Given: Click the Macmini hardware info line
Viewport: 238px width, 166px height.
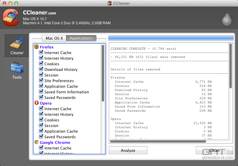Looking at the screenshot, I should click(x=67, y=23).
